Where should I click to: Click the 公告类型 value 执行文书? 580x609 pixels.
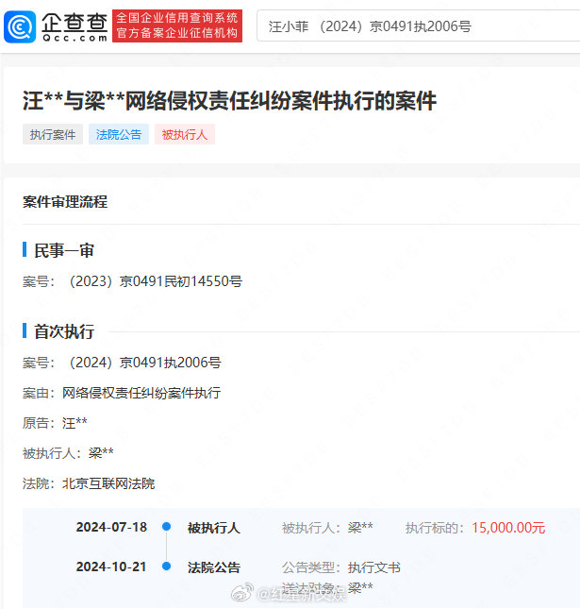pos(374,567)
